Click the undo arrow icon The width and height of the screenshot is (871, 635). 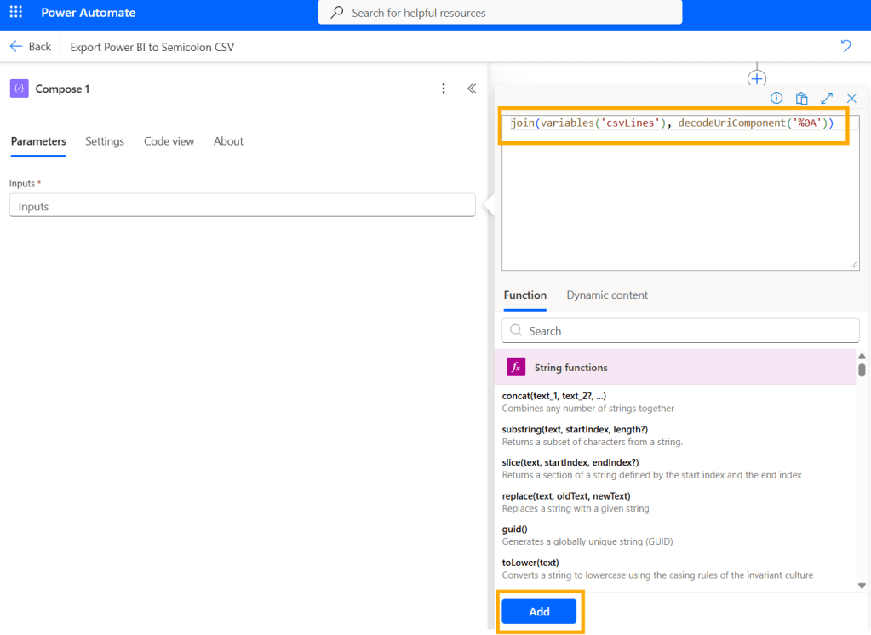click(845, 46)
